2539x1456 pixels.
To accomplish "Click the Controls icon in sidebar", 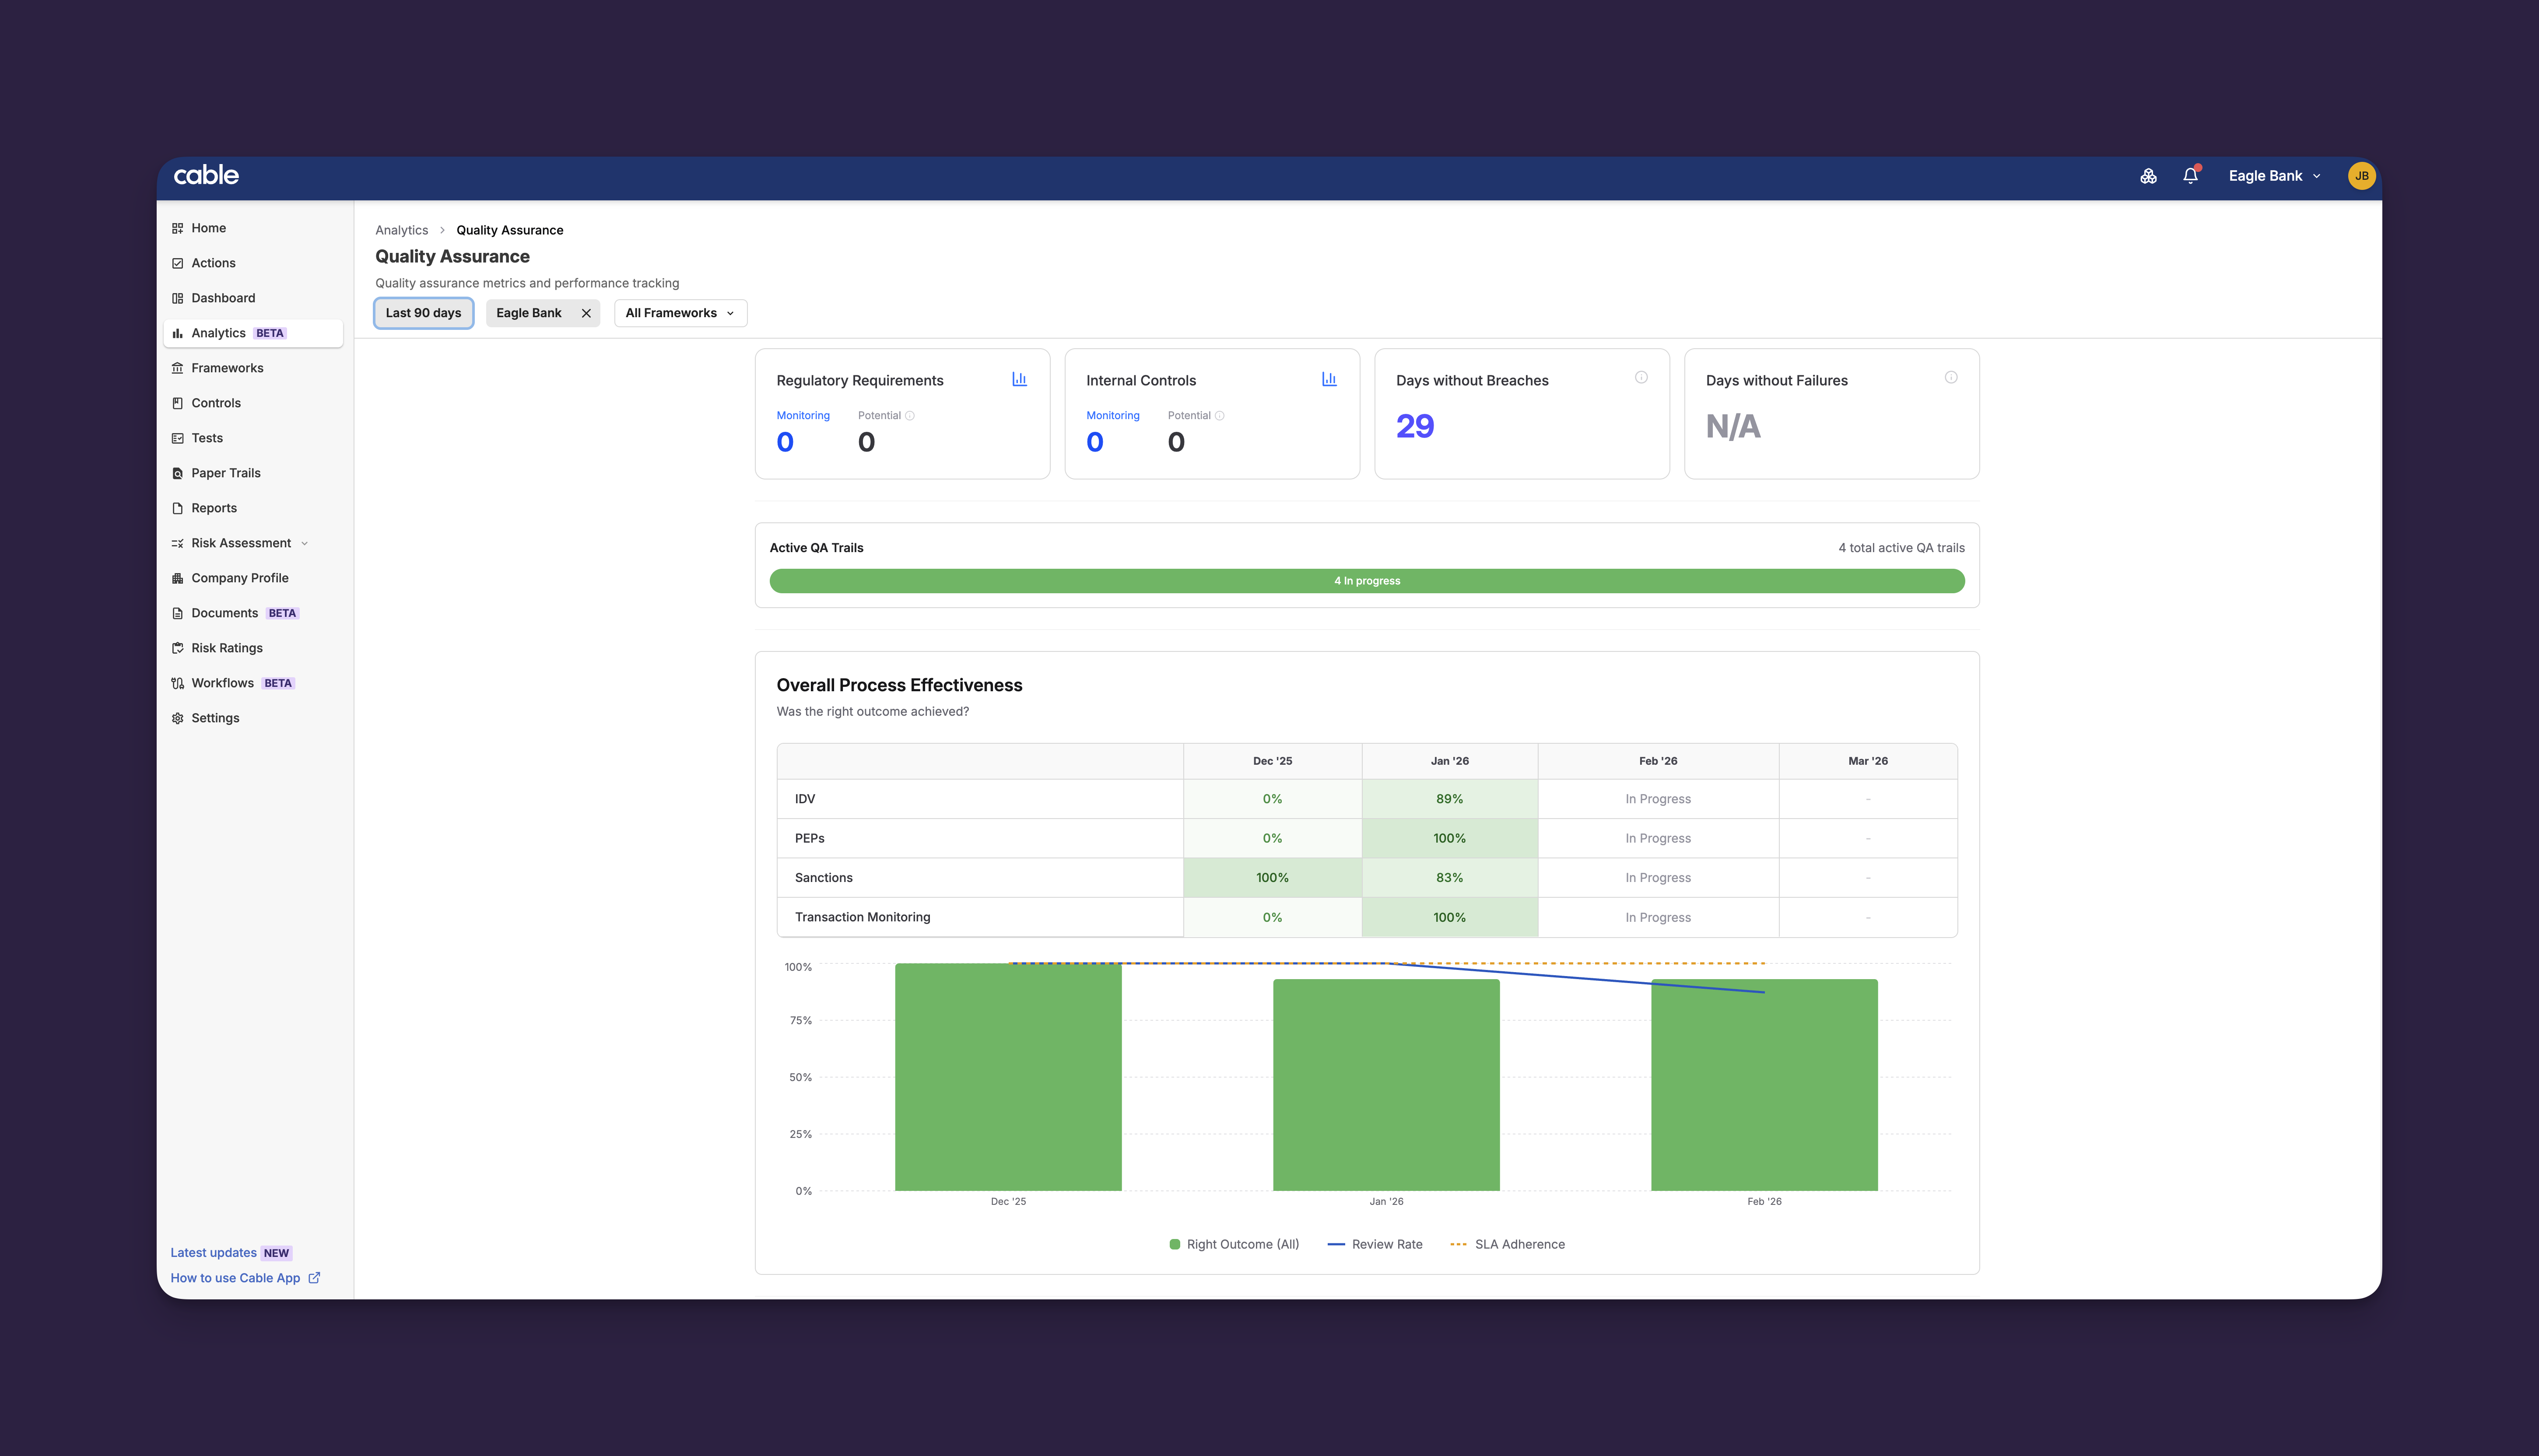I will tap(177, 403).
